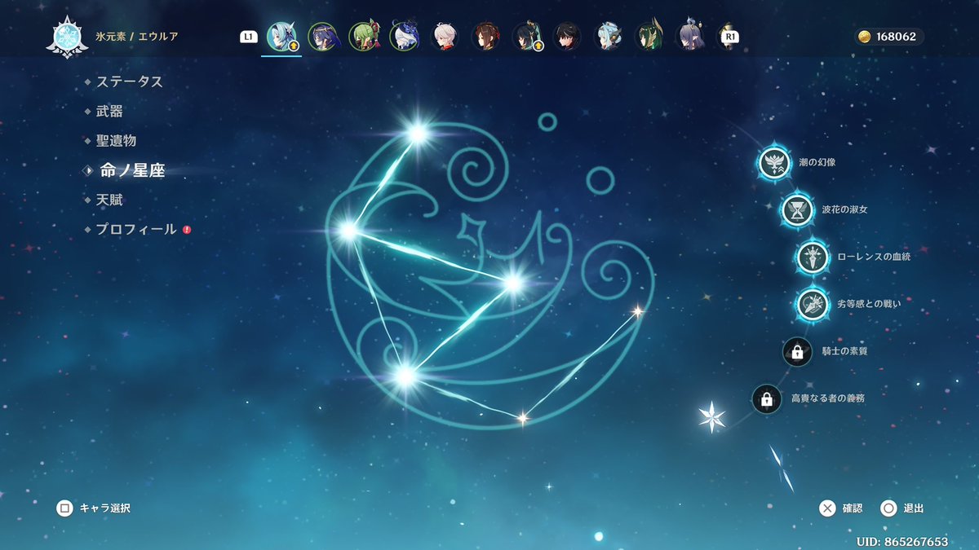Select Eula's highlighted portrait with light-blue hair
Screen dimensions: 979x550
click(x=281, y=37)
